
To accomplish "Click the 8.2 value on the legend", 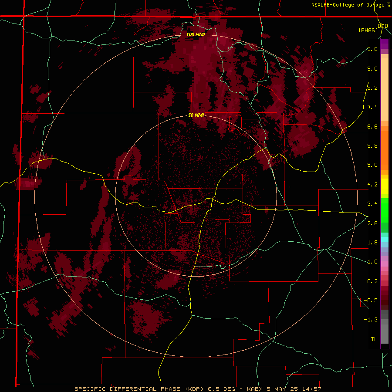I will [372, 88].
